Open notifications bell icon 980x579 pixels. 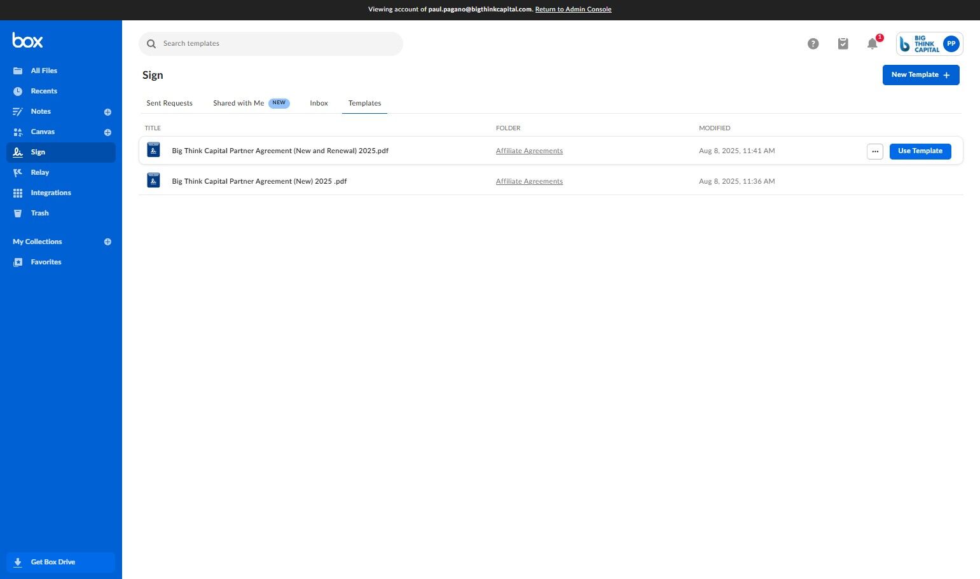pyautogui.click(x=873, y=44)
